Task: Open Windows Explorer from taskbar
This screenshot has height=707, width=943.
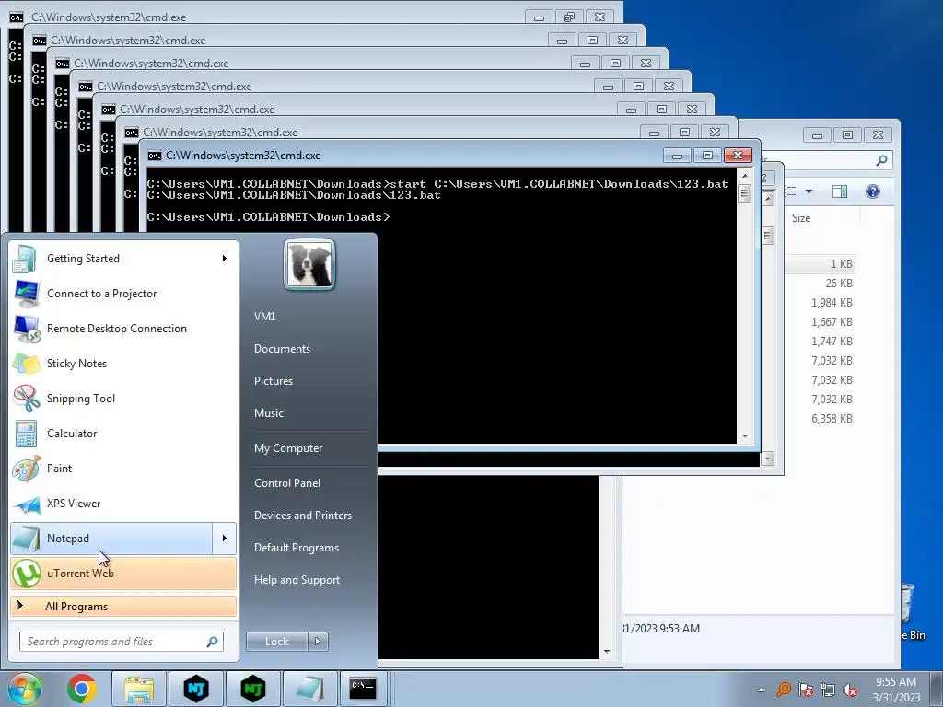Action: coord(139,689)
